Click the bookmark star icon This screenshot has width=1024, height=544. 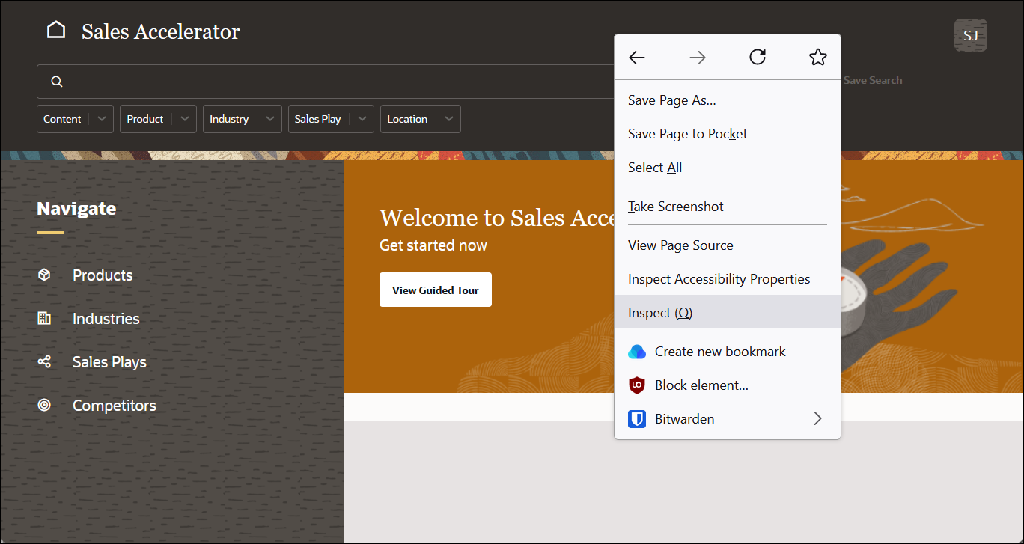[817, 57]
